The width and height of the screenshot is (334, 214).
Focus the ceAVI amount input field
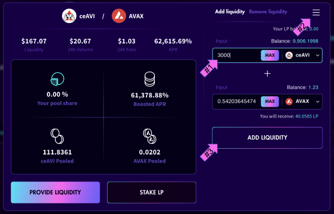(x=236, y=55)
